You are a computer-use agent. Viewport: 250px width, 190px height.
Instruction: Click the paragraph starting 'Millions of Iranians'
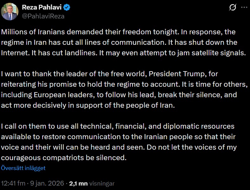pos(123,42)
